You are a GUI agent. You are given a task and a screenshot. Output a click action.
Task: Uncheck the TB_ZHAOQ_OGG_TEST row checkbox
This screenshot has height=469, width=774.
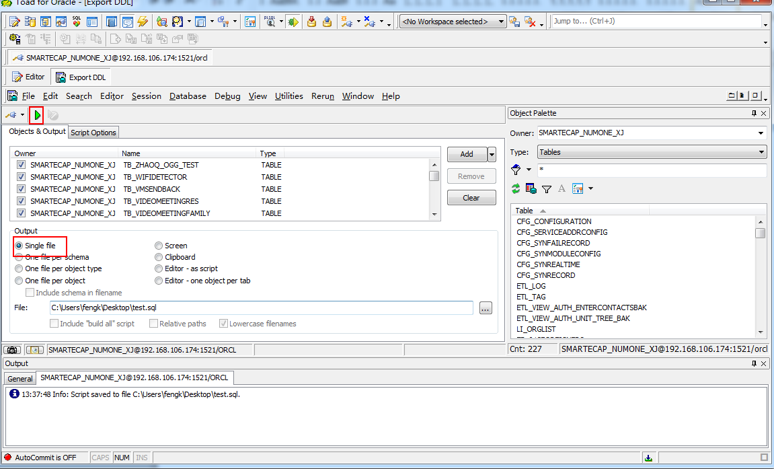[21, 165]
